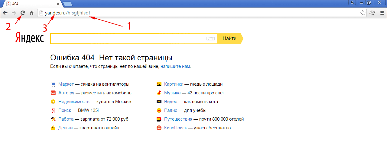Bookmark this page with the star icon
The width and height of the screenshot is (387, 142).
click(363, 13)
